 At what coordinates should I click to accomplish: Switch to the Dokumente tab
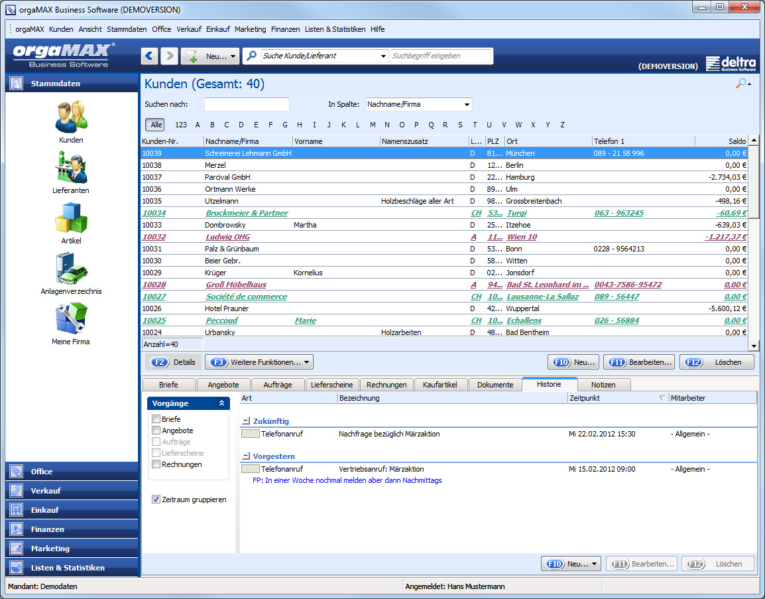[x=495, y=385]
